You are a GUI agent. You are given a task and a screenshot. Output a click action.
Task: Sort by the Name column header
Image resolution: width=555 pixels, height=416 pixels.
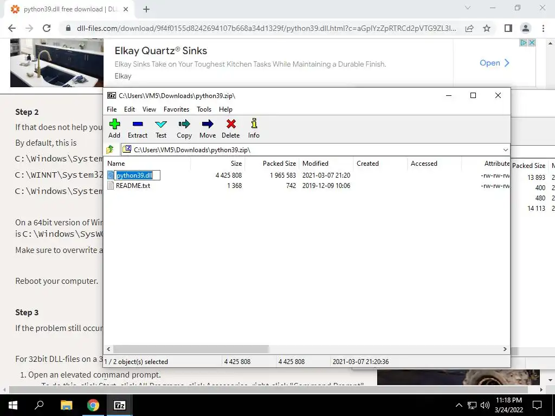tap(149, 164)
